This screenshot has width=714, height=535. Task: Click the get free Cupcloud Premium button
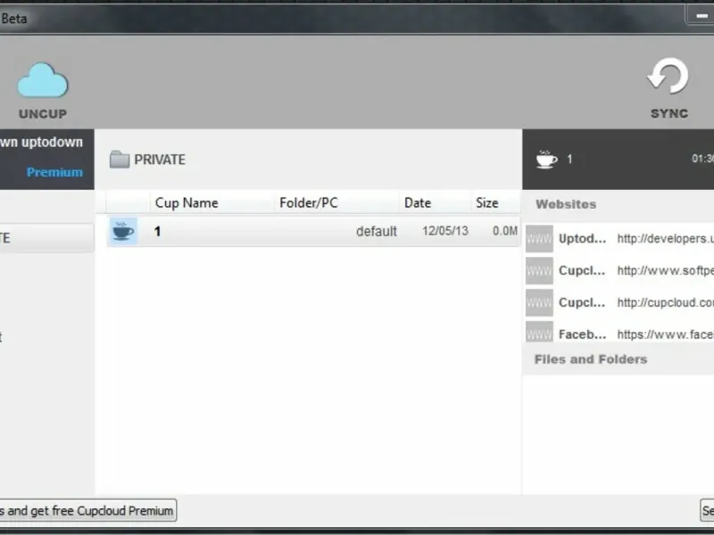(x=87, y=510)
